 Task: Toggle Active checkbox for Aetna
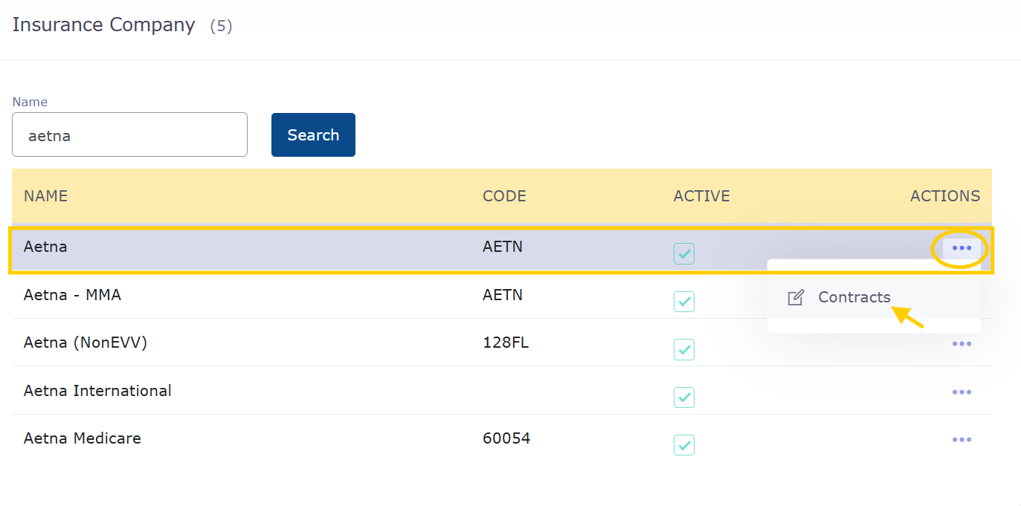[684, 254]
